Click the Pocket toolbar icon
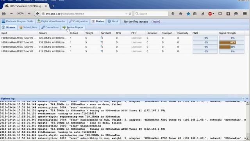 click(228, 14)
